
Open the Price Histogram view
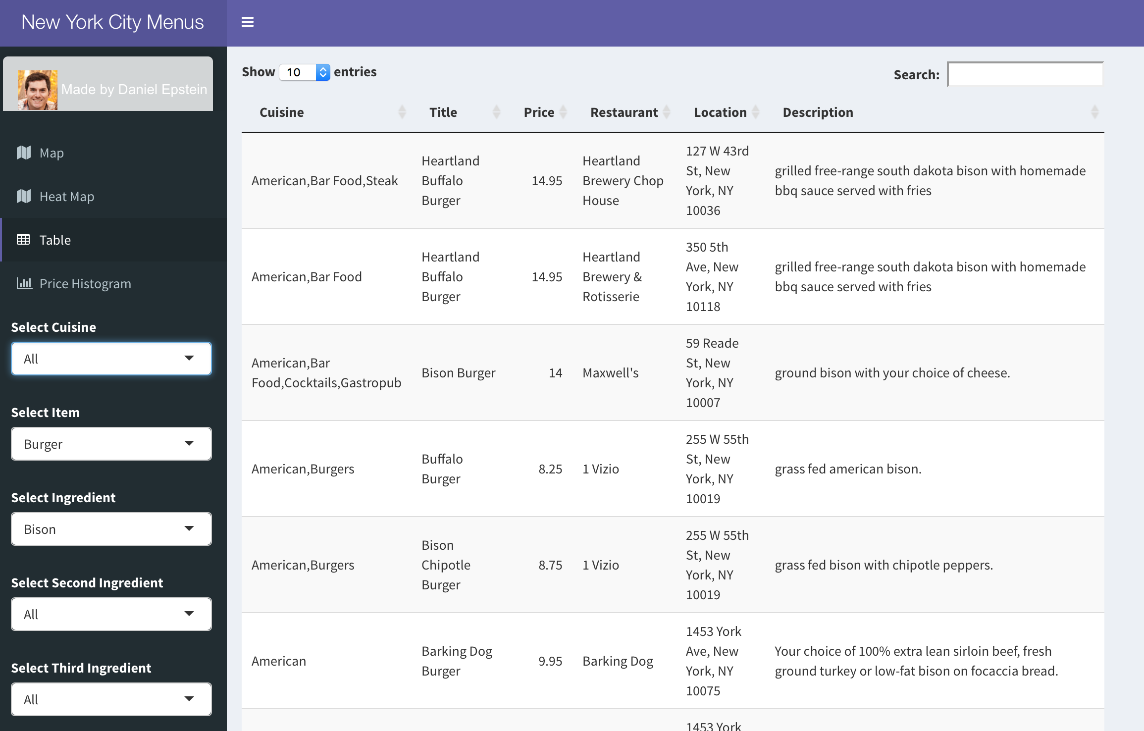coord(85,284)
